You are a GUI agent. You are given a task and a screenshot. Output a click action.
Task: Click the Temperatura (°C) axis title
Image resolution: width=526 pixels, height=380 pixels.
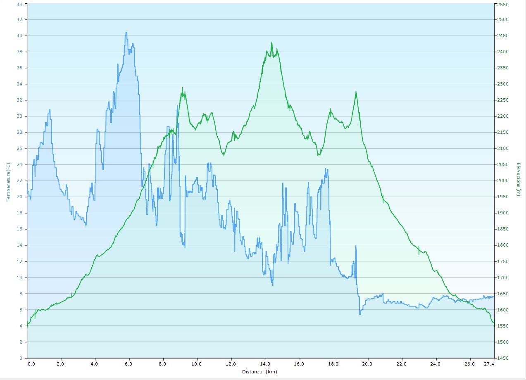(x=7, y=182)
